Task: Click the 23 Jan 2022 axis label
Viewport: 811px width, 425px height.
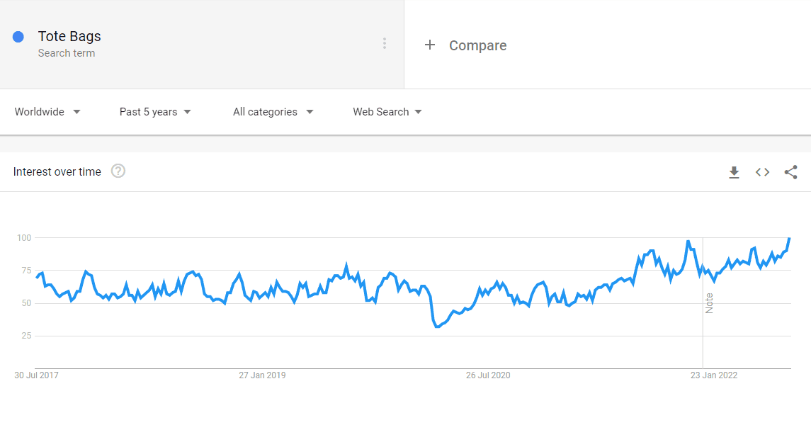Action: 714,375
